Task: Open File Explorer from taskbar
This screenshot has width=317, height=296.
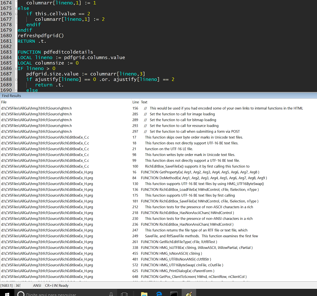Action: (x=144, y=294)
